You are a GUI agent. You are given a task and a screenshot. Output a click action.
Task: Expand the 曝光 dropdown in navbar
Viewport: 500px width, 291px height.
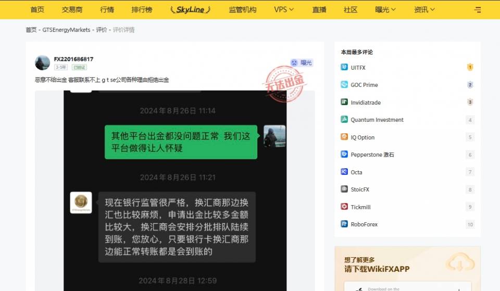[x=385, y=9]
